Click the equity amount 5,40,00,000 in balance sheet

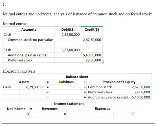[141, 97]
